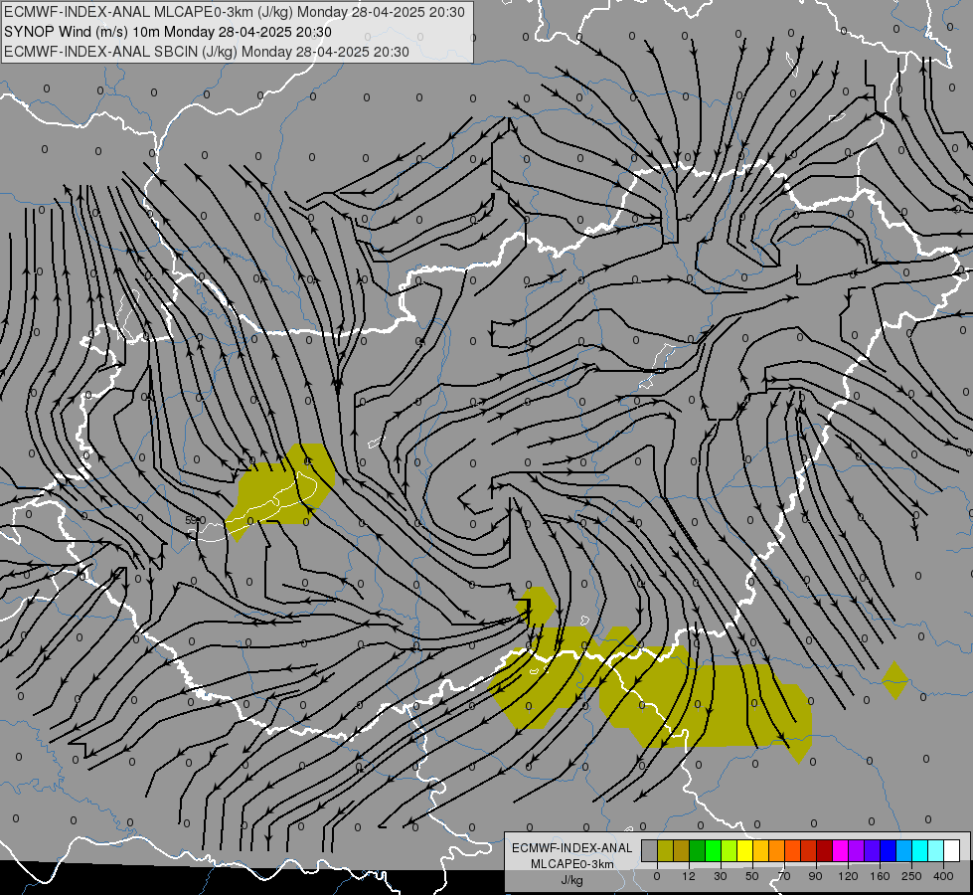Screen dimensions: 973x895
Task: Click the magenta legend swatch
Action: pos(841,850)
